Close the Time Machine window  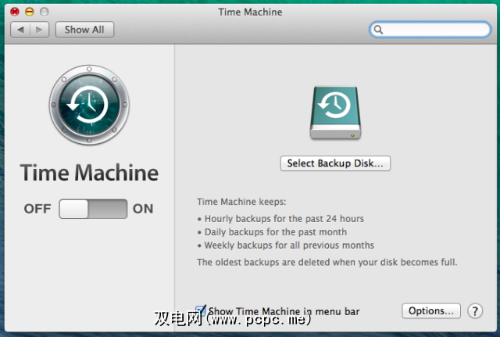point(15,13)
